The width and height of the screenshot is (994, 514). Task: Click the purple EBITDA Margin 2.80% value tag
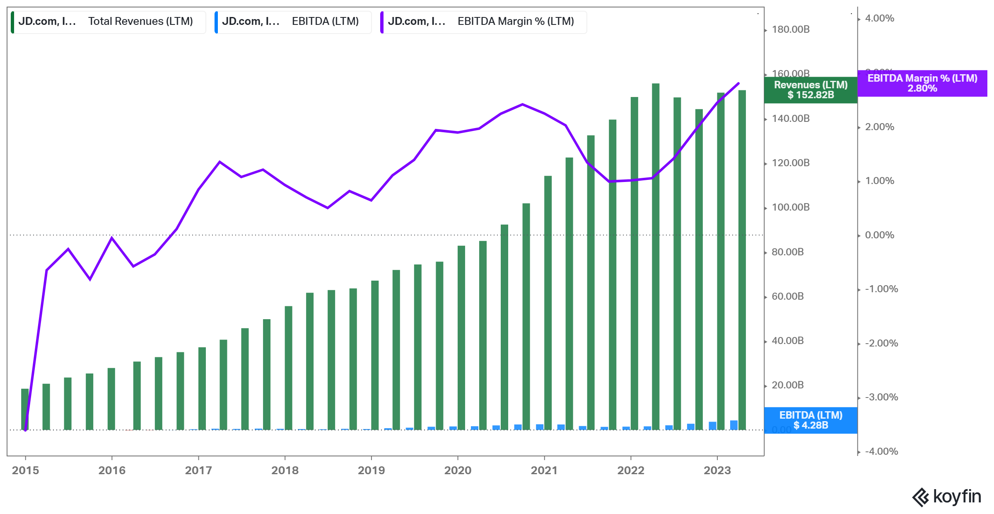[922, 83]
